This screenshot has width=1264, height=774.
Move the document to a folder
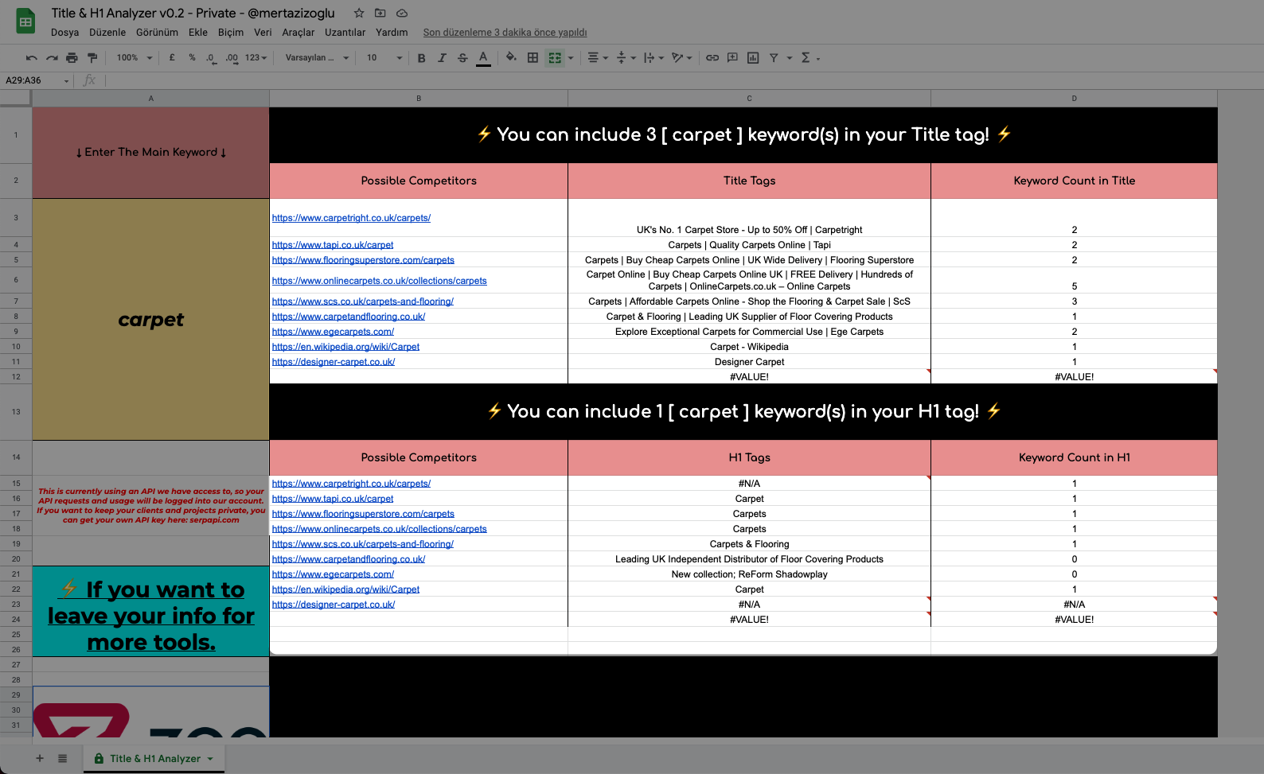click(380, 13)
